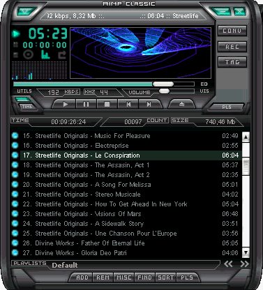Screen dimensions: 263x290
Task: Open the TAG editor
Action: click(x=232, y=62)
